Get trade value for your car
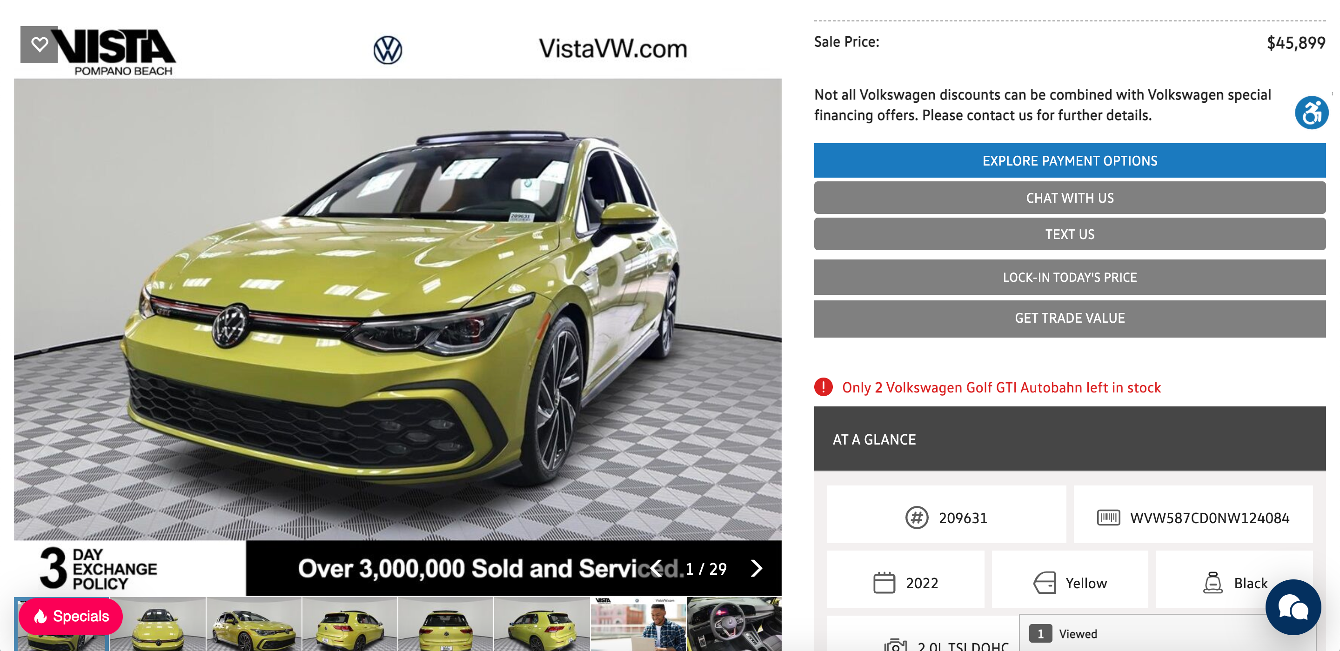Screen dimensions: 1340x651 click(x=1070, y=318)
